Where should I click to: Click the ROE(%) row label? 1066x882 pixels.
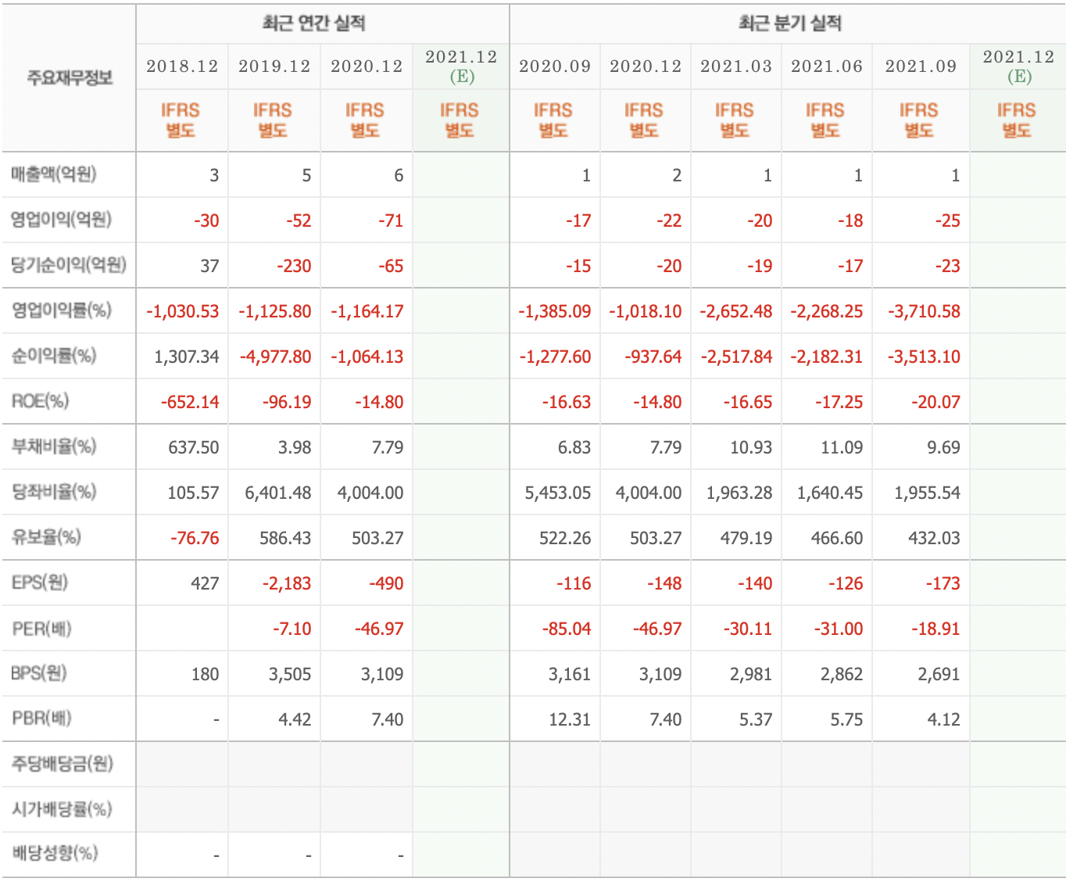40,401
